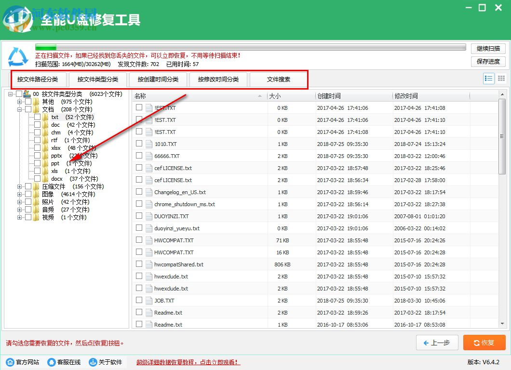Select the list view icon
The height and width of the screenshot is (370, 511).
pos(488,78)
